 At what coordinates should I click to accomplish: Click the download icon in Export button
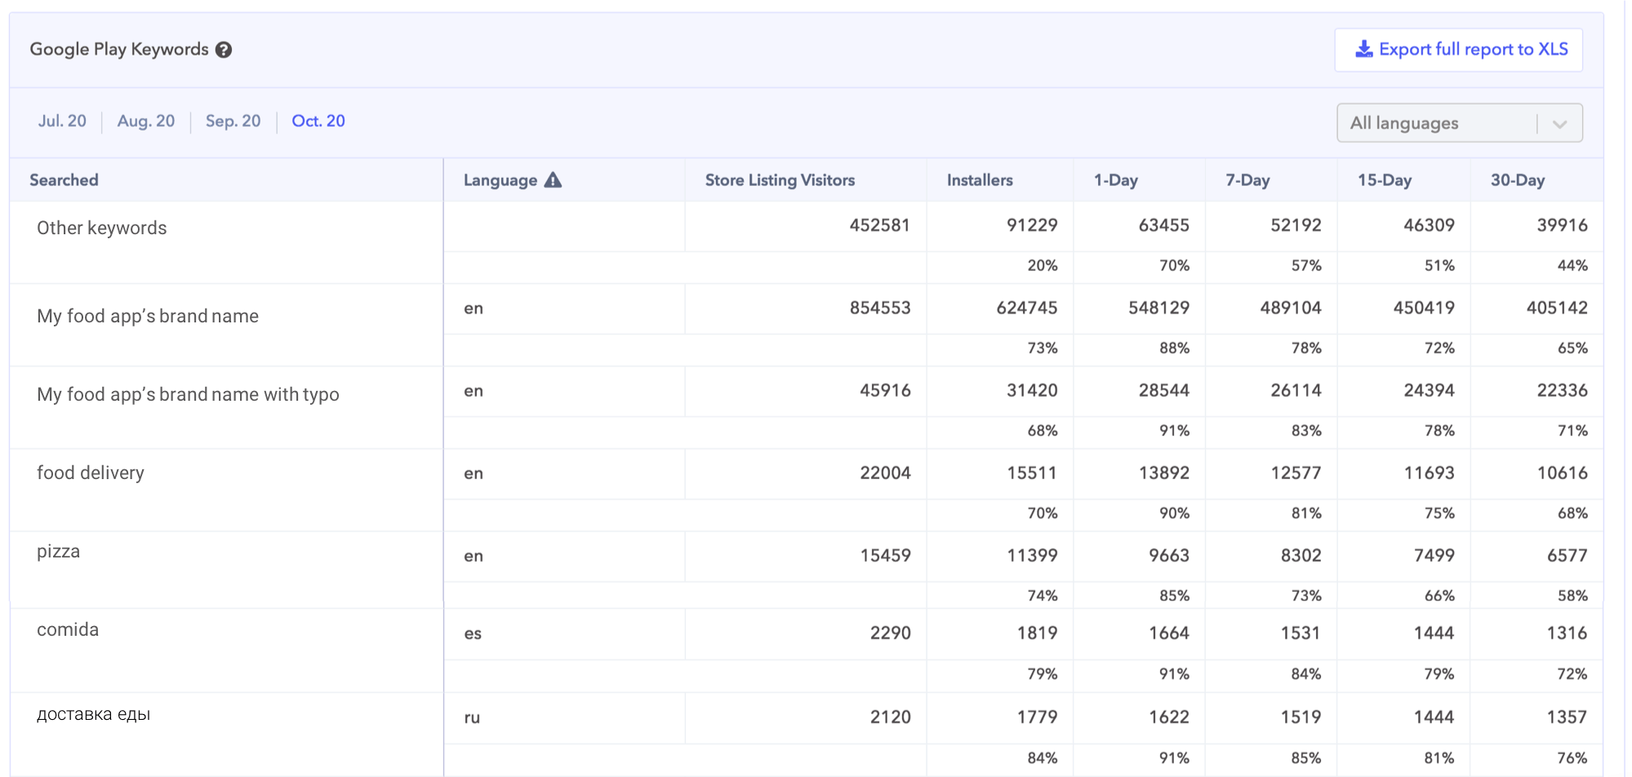[x=1363, y=50]
